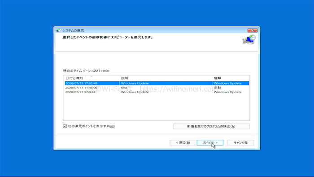The height and width of the screenshot is (177, 314).
Task: Click Windows Update description in 9:59:44 row
Action: coord(135,92)
